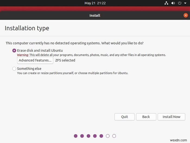Select Erase disk and install Ubuntu option
The image size is (190, 143).
point(14,50)
